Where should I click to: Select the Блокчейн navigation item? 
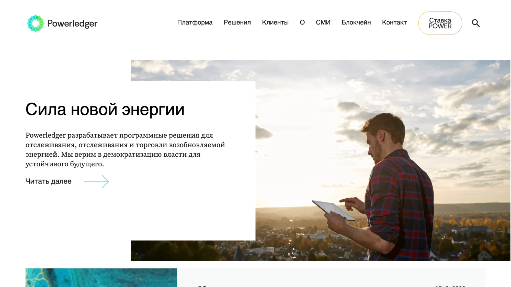pos(356,22)
